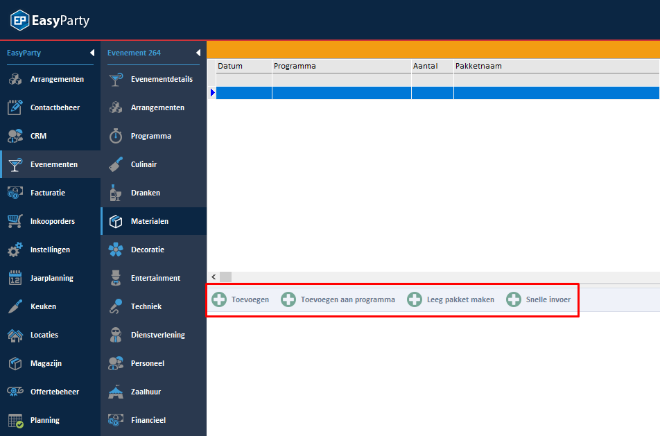Image resolution: width=660 pixels, height=436 pixels.
Task: Sort by the Datum column header
Action: 244,66
